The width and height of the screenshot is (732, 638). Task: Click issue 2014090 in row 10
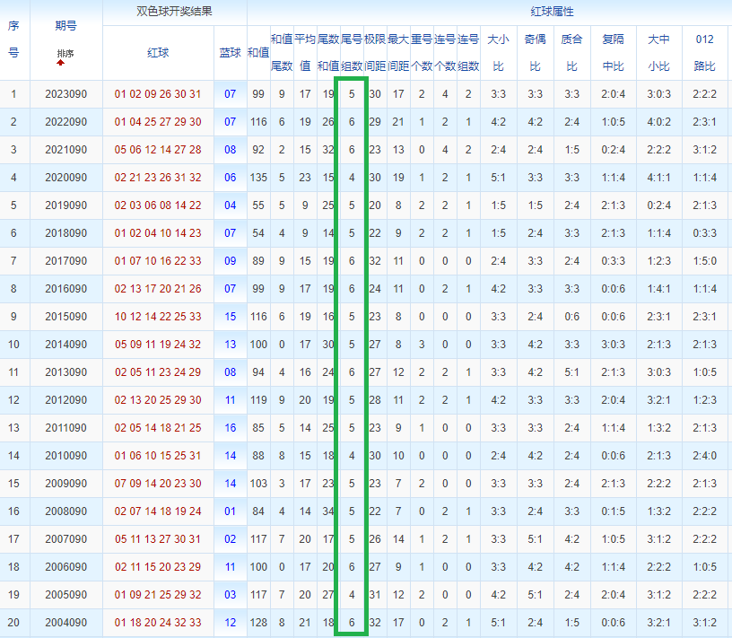(x=65, y=345)
